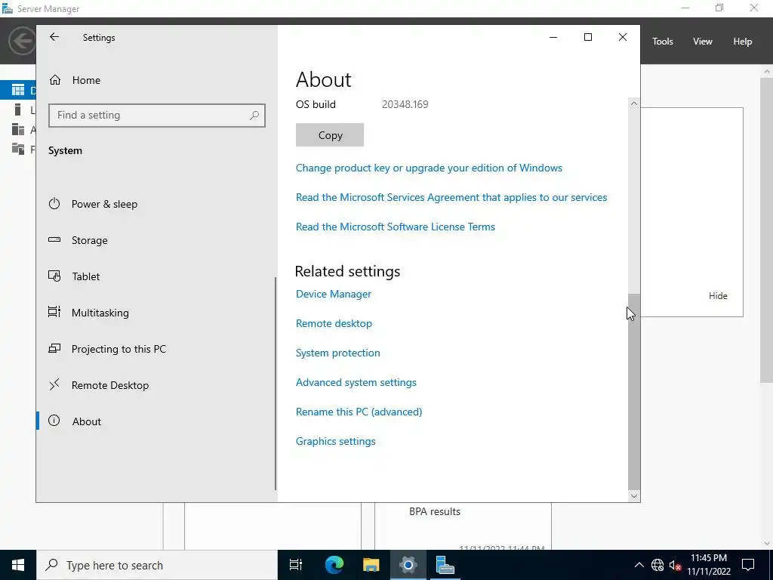Click the About page scroll up arrow
The image size is (773, 580).
coord(634,103)
